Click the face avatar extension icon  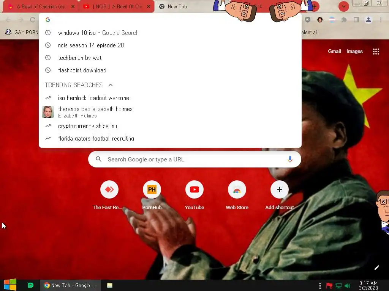320,20
